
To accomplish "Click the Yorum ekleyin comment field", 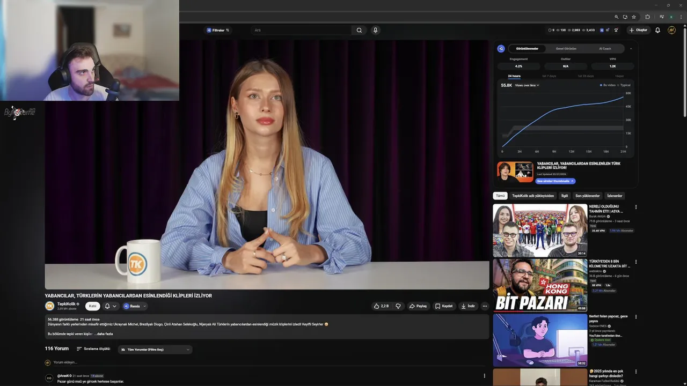I will click(x=268, y=362).
